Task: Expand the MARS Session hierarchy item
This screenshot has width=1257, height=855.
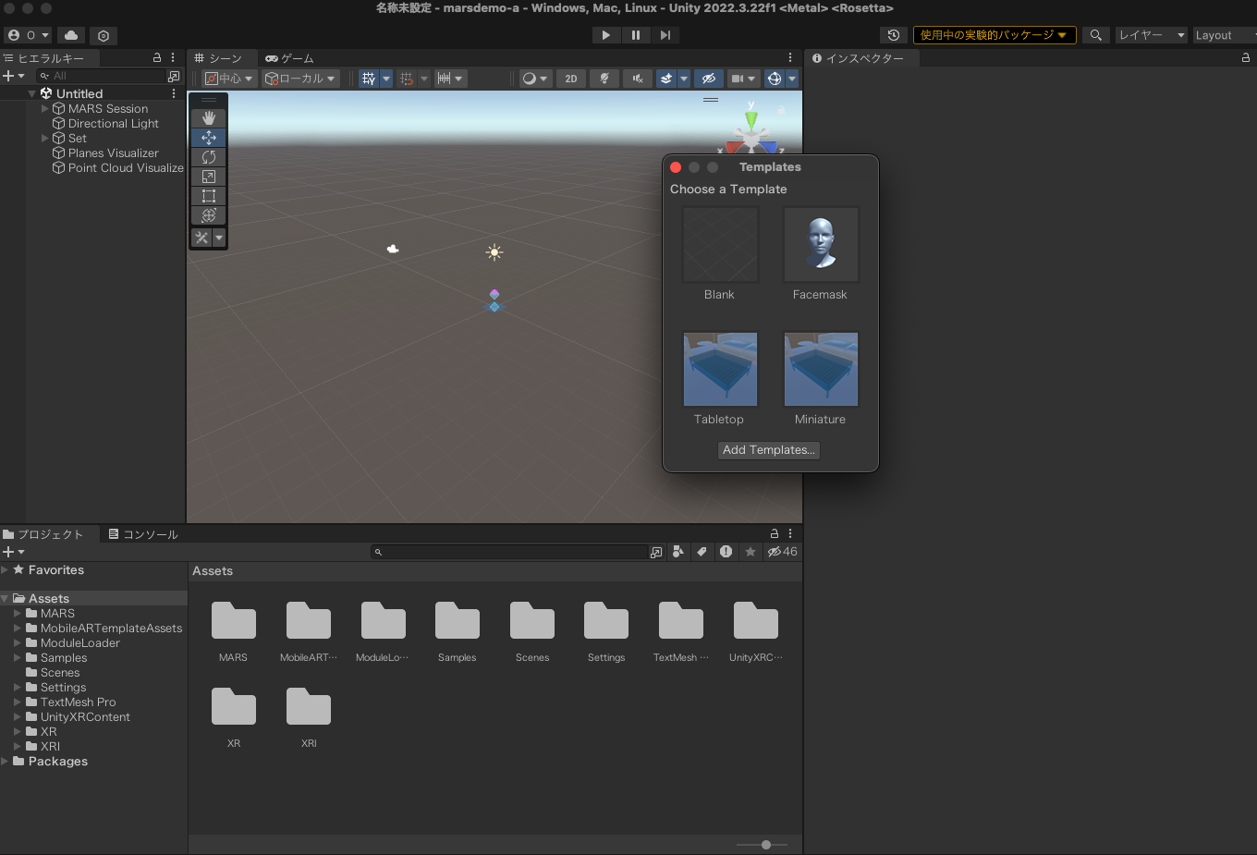Action: pos(45,108)
